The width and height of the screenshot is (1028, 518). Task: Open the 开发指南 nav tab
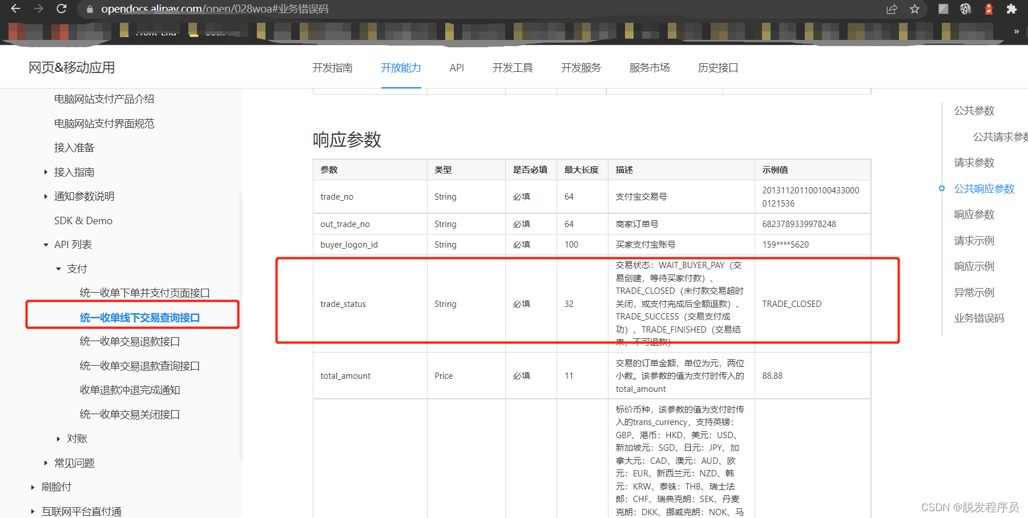332,68
